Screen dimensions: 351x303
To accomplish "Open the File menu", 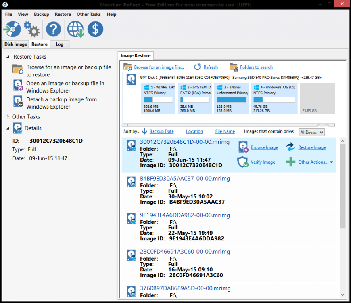I will tap(8, 14).
